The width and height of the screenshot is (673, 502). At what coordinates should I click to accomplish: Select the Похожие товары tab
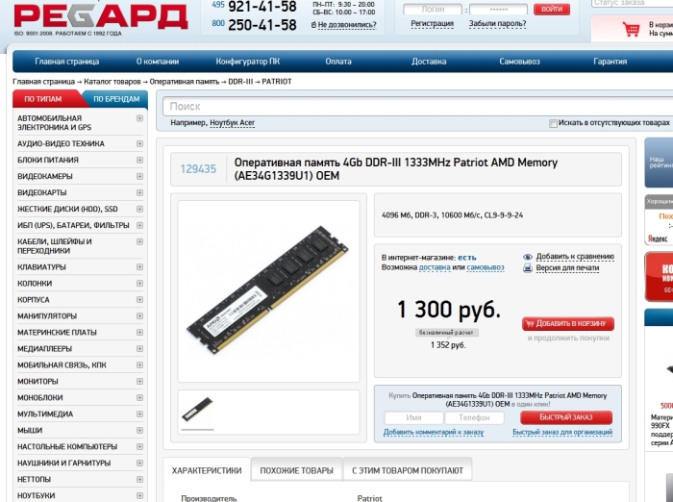click(296, 470)
